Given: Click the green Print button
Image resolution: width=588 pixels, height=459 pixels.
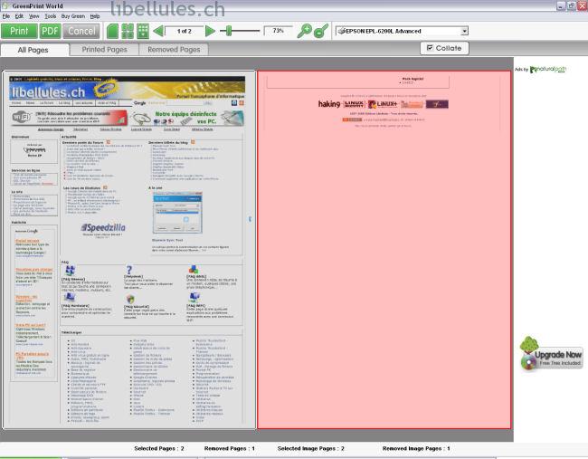Looking at the screenshot, I should [18, 31].
